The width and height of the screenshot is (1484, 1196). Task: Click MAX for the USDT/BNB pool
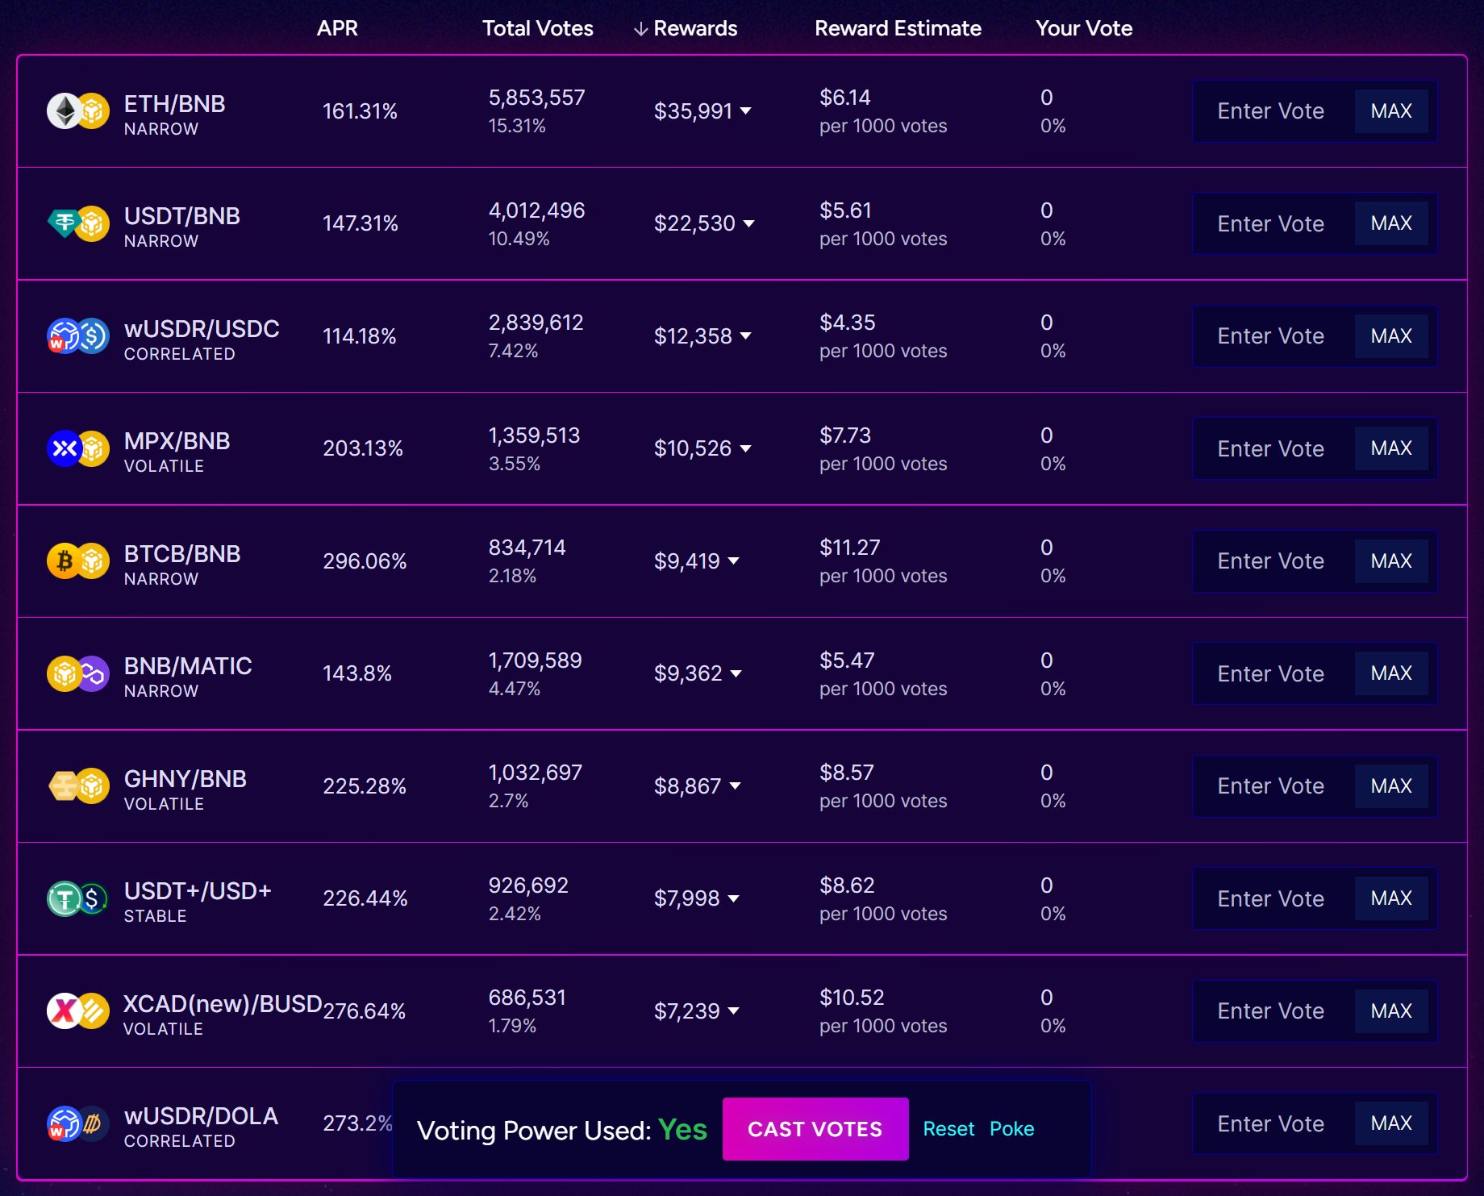tap(1391, 223)
